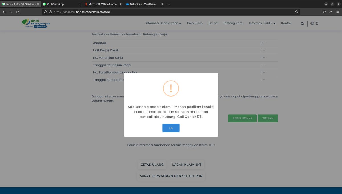Click the Pengajuan Klaim JHT information text
This screenshot has height=194, width=342.
(171, 145)
